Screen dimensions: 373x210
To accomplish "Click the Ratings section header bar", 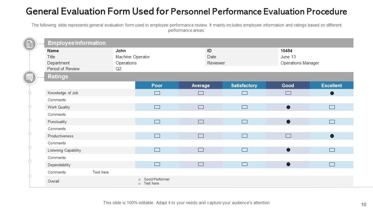I will pyautogui.click(x=199, y=77).
